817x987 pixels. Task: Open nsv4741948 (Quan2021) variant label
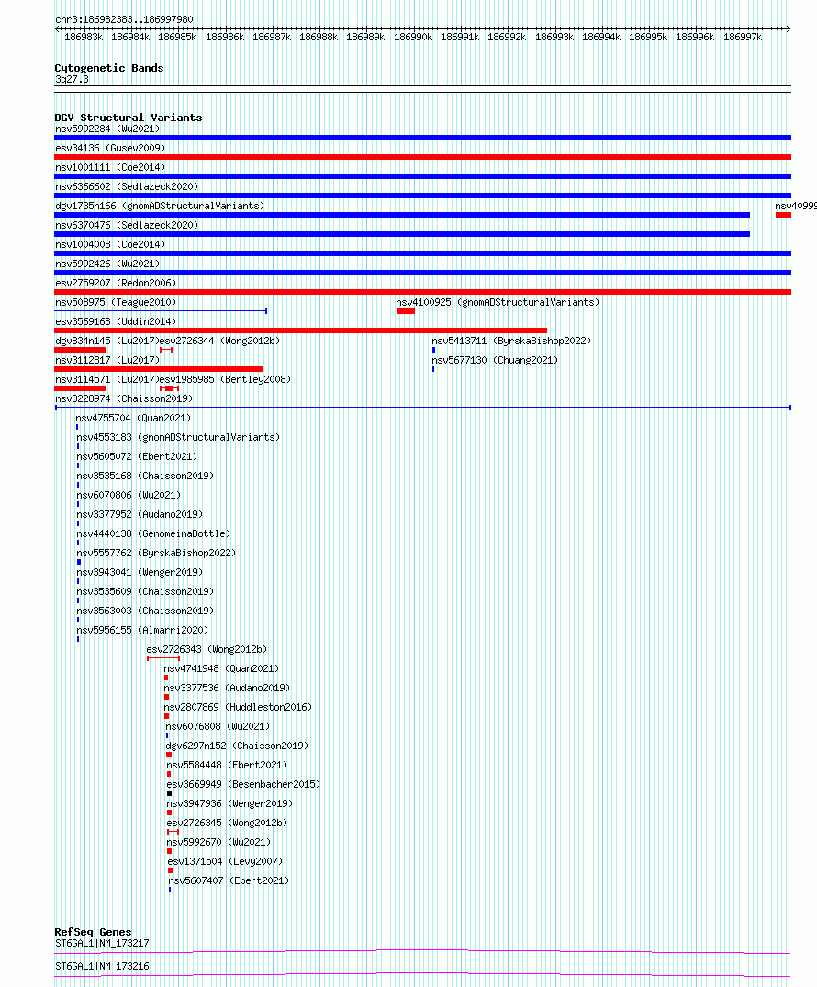tap(221, 668)
